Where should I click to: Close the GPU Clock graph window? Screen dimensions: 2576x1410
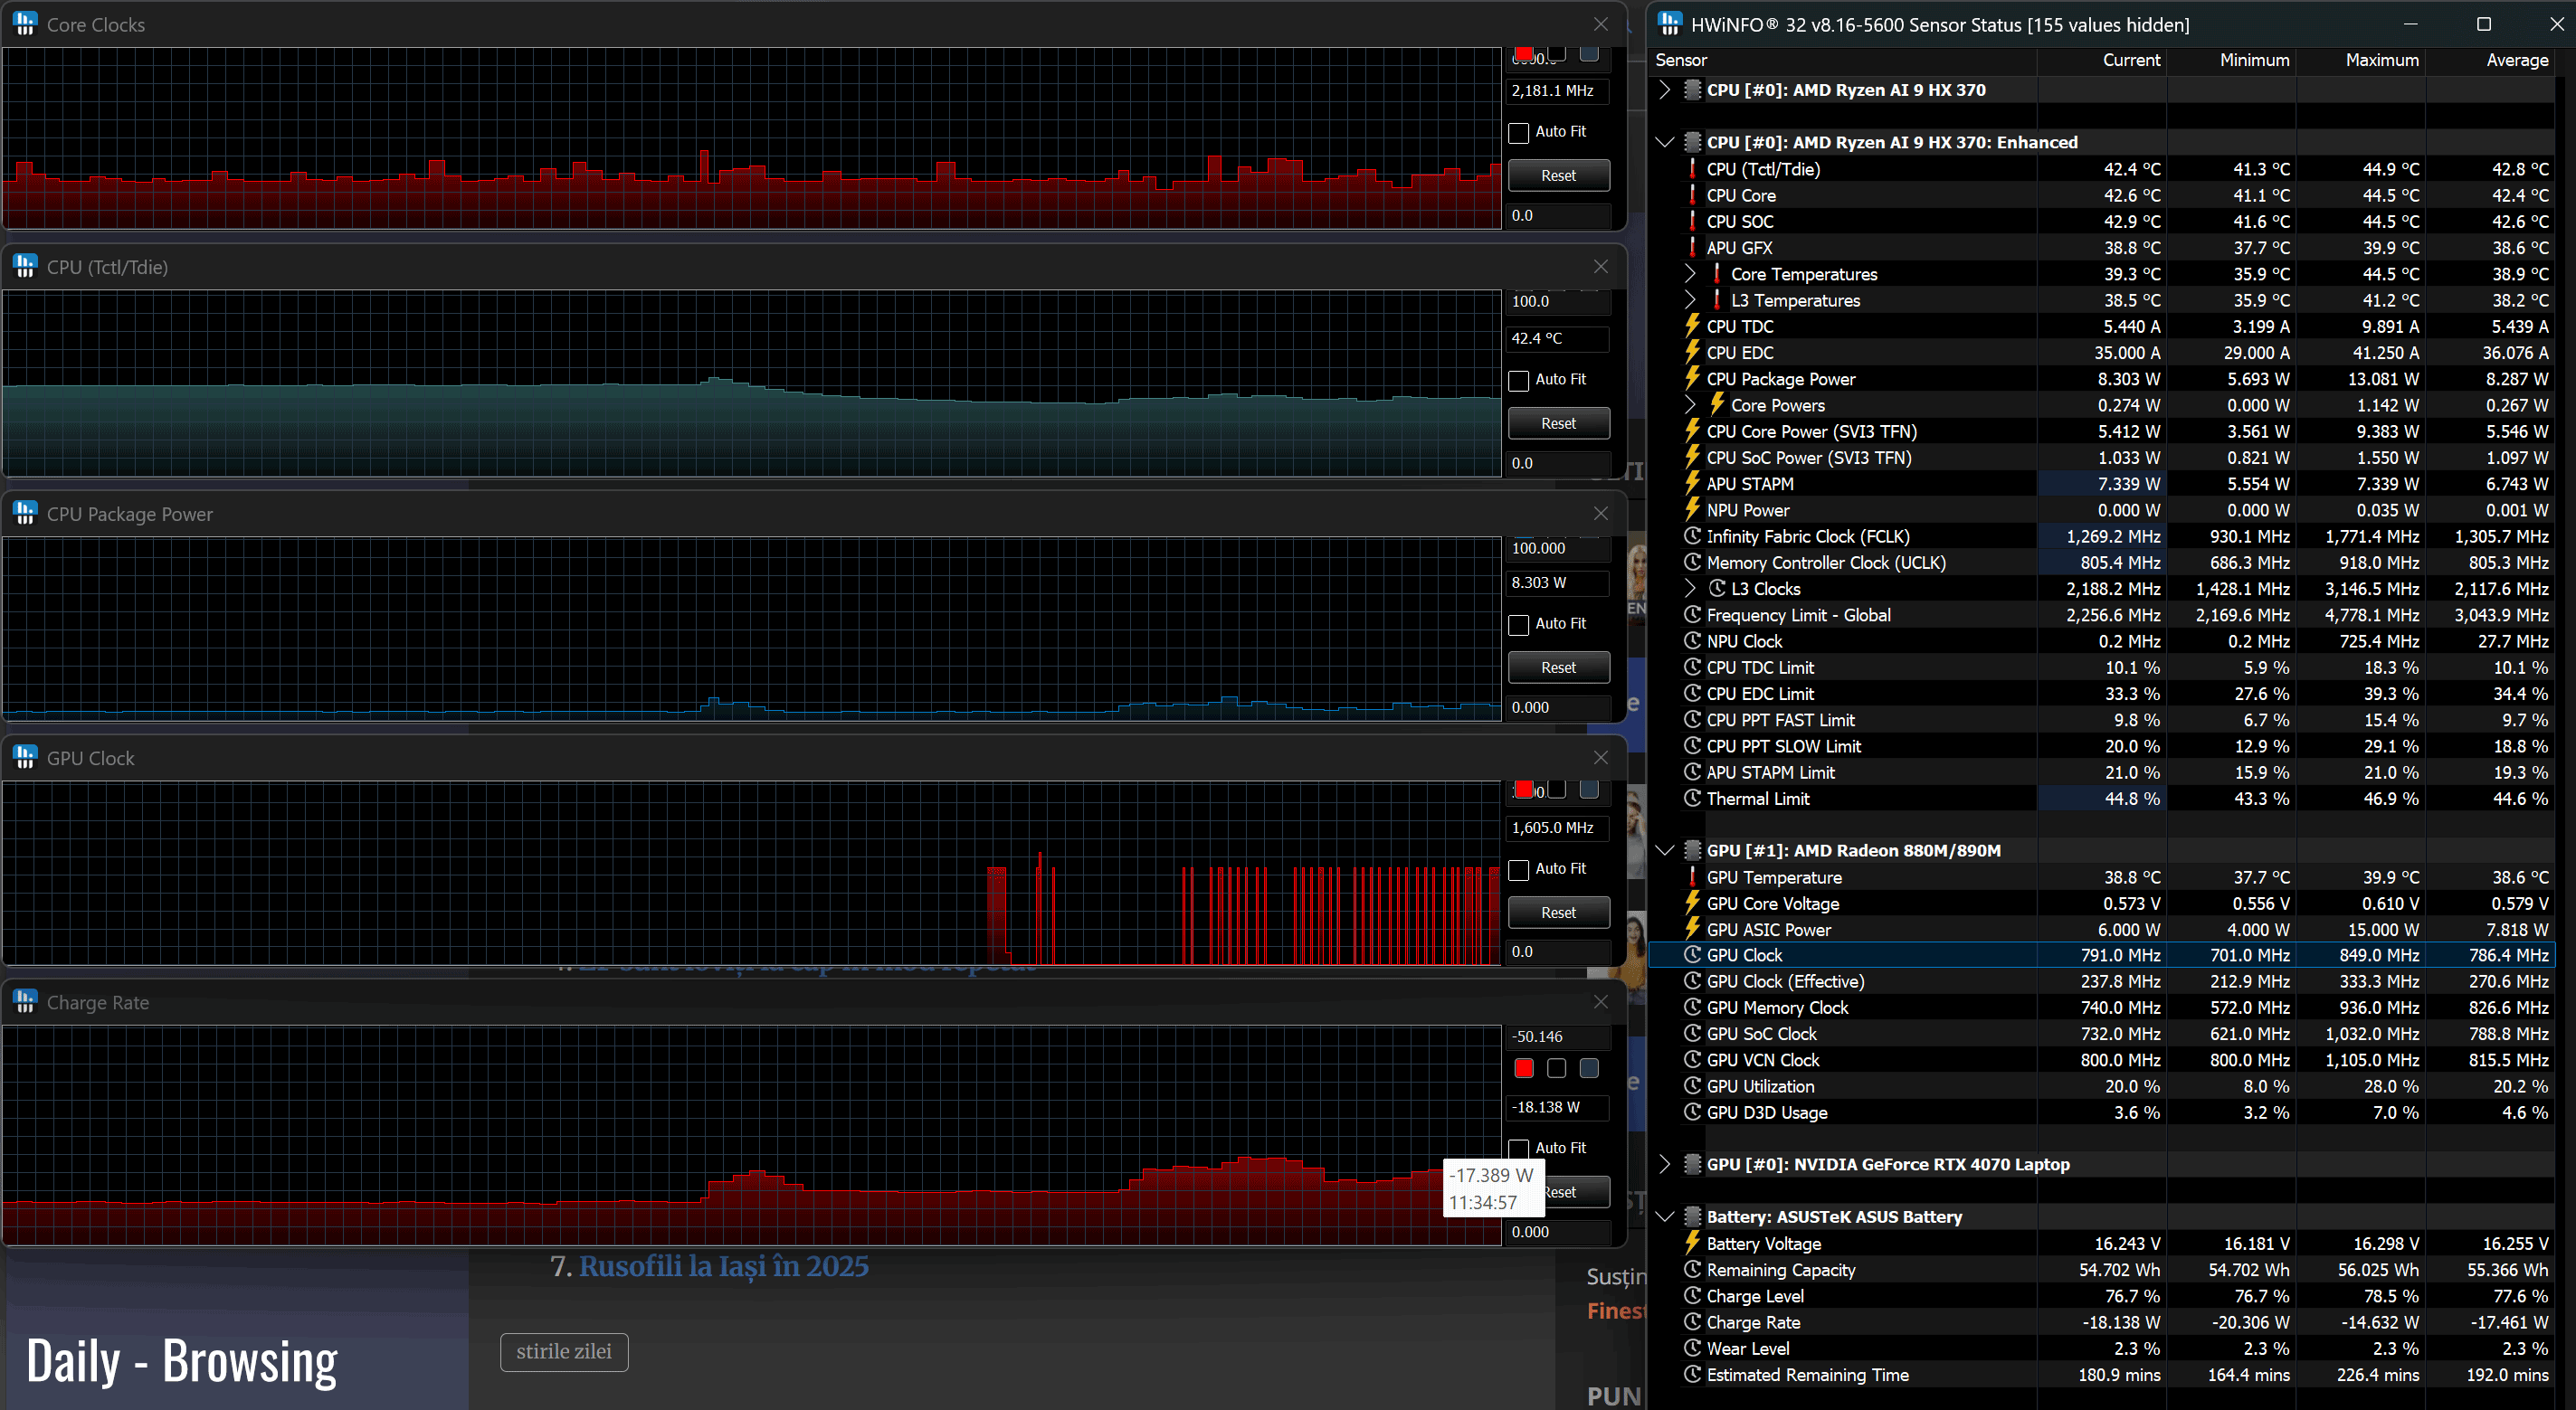pos(1601,758)
